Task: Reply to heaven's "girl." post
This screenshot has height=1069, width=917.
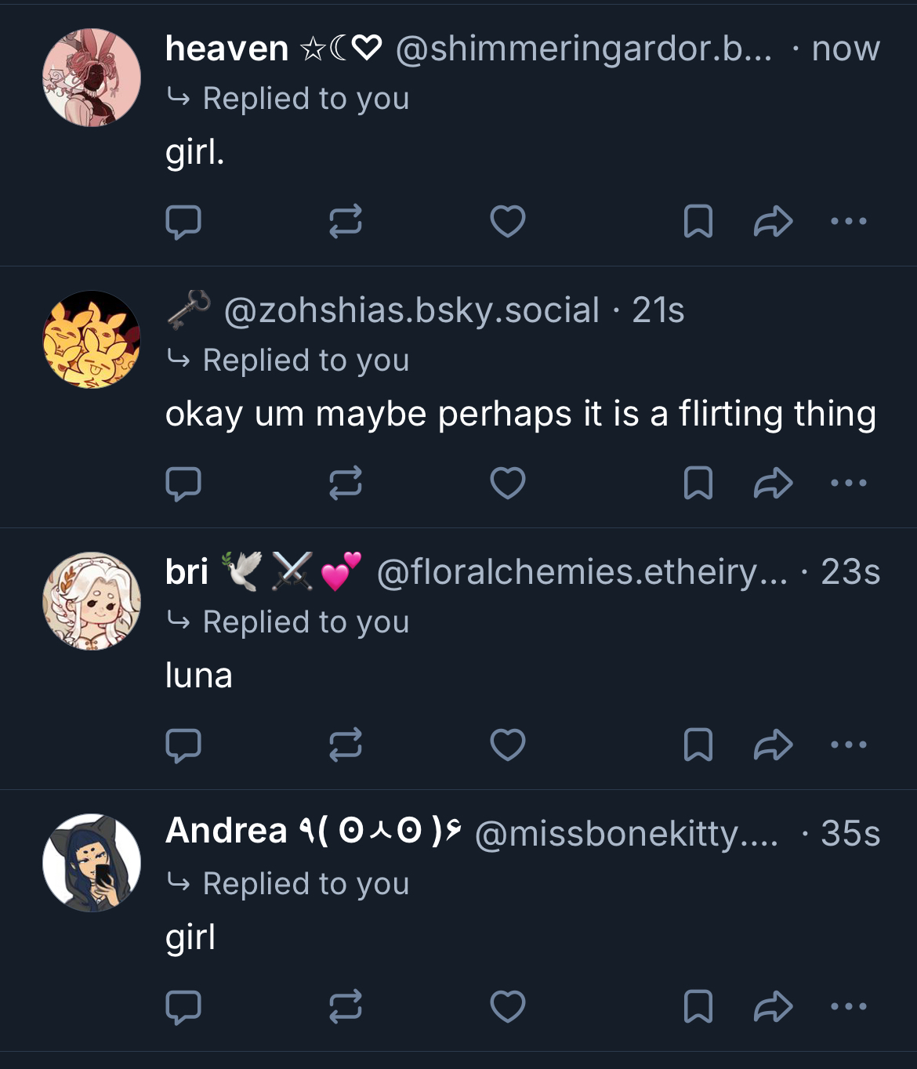Action: click(183, 222)
